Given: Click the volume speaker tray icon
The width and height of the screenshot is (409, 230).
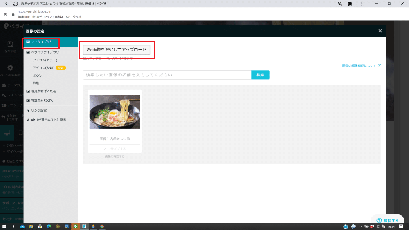Looking at the screenshot, I should tap(378, 226).
